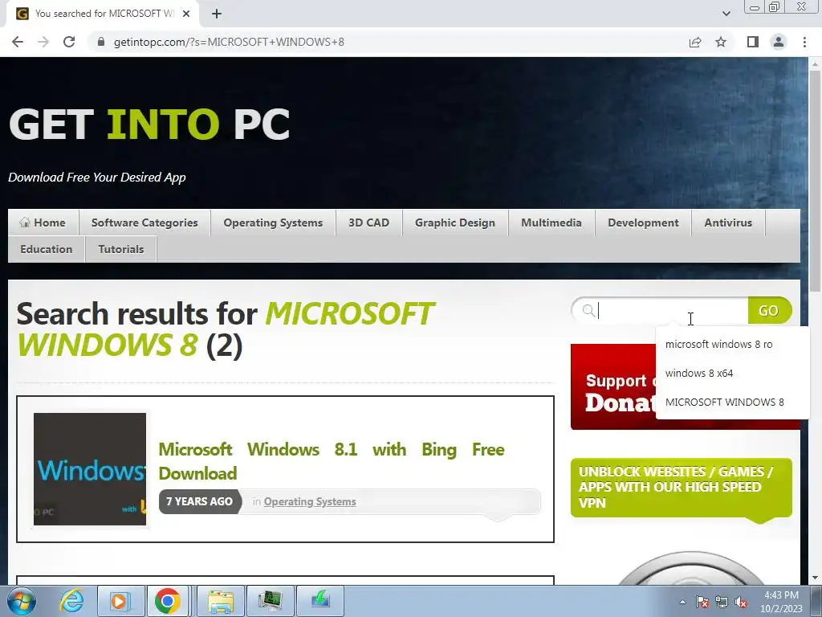Screen dimensions: 822x617
Task: Click the magnifier icon in search box
Action: (588, 311)
